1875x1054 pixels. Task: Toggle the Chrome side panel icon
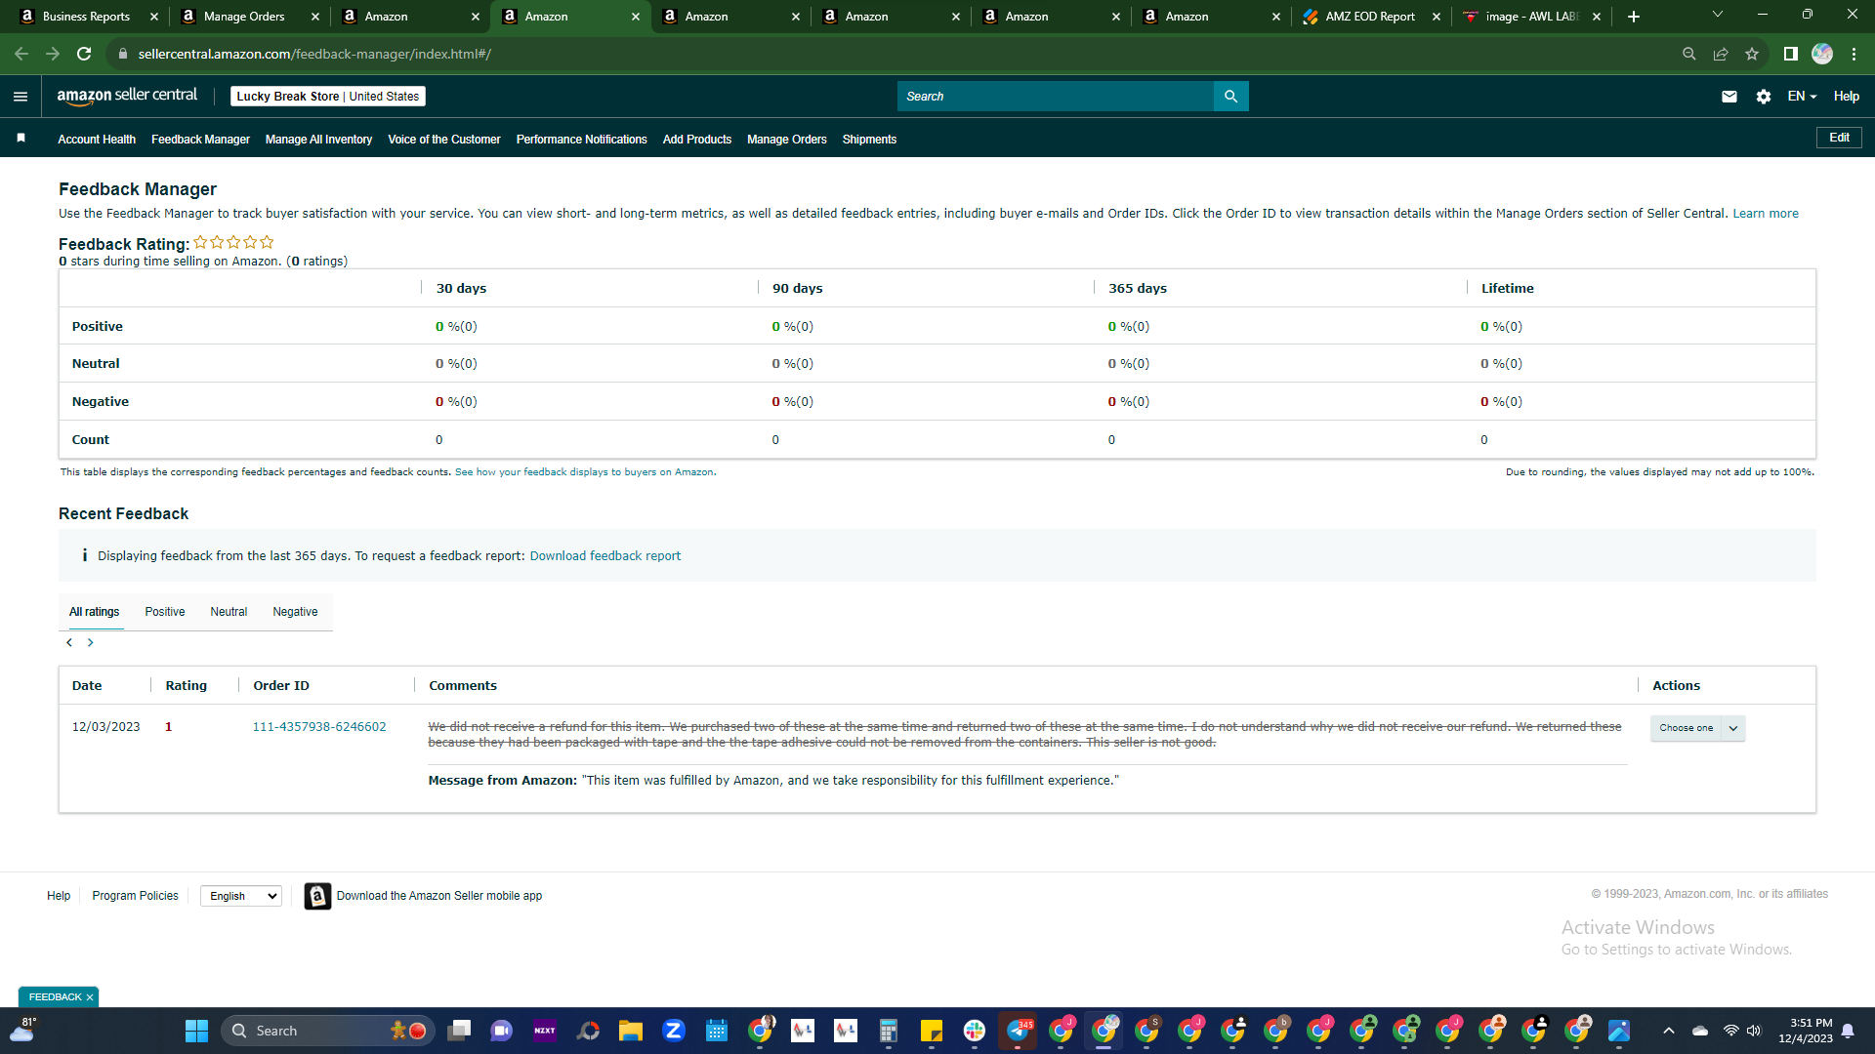[1791, 54]
